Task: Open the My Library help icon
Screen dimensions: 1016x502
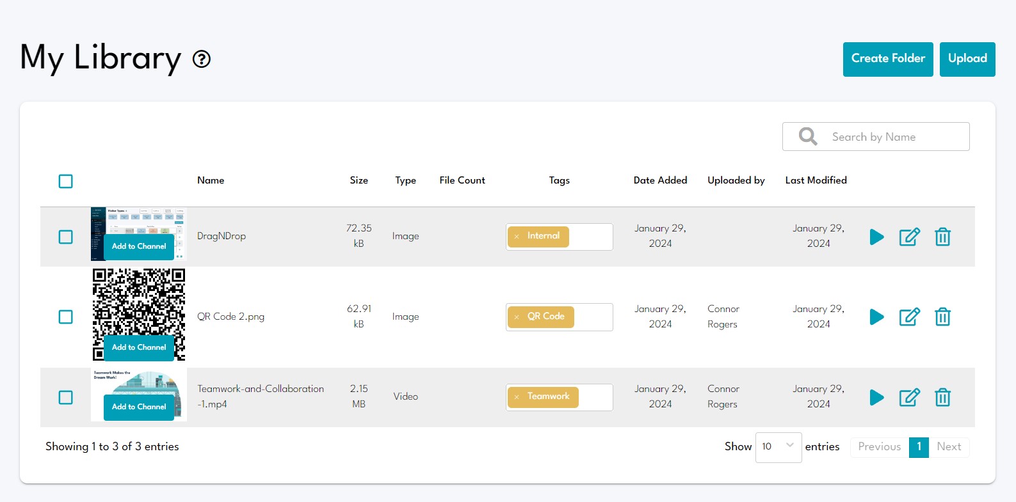Action: 202,59
